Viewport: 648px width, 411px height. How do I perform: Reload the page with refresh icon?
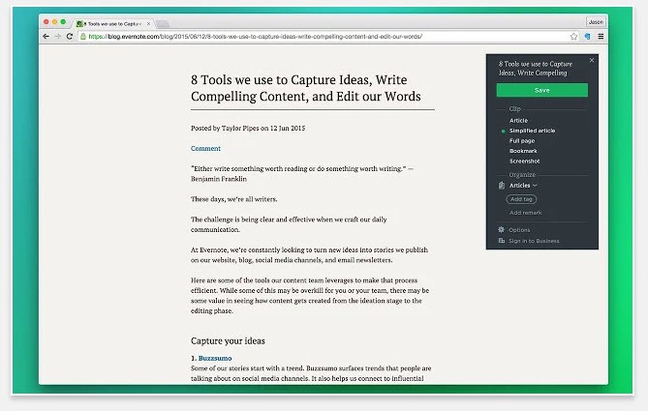(70, 37)
